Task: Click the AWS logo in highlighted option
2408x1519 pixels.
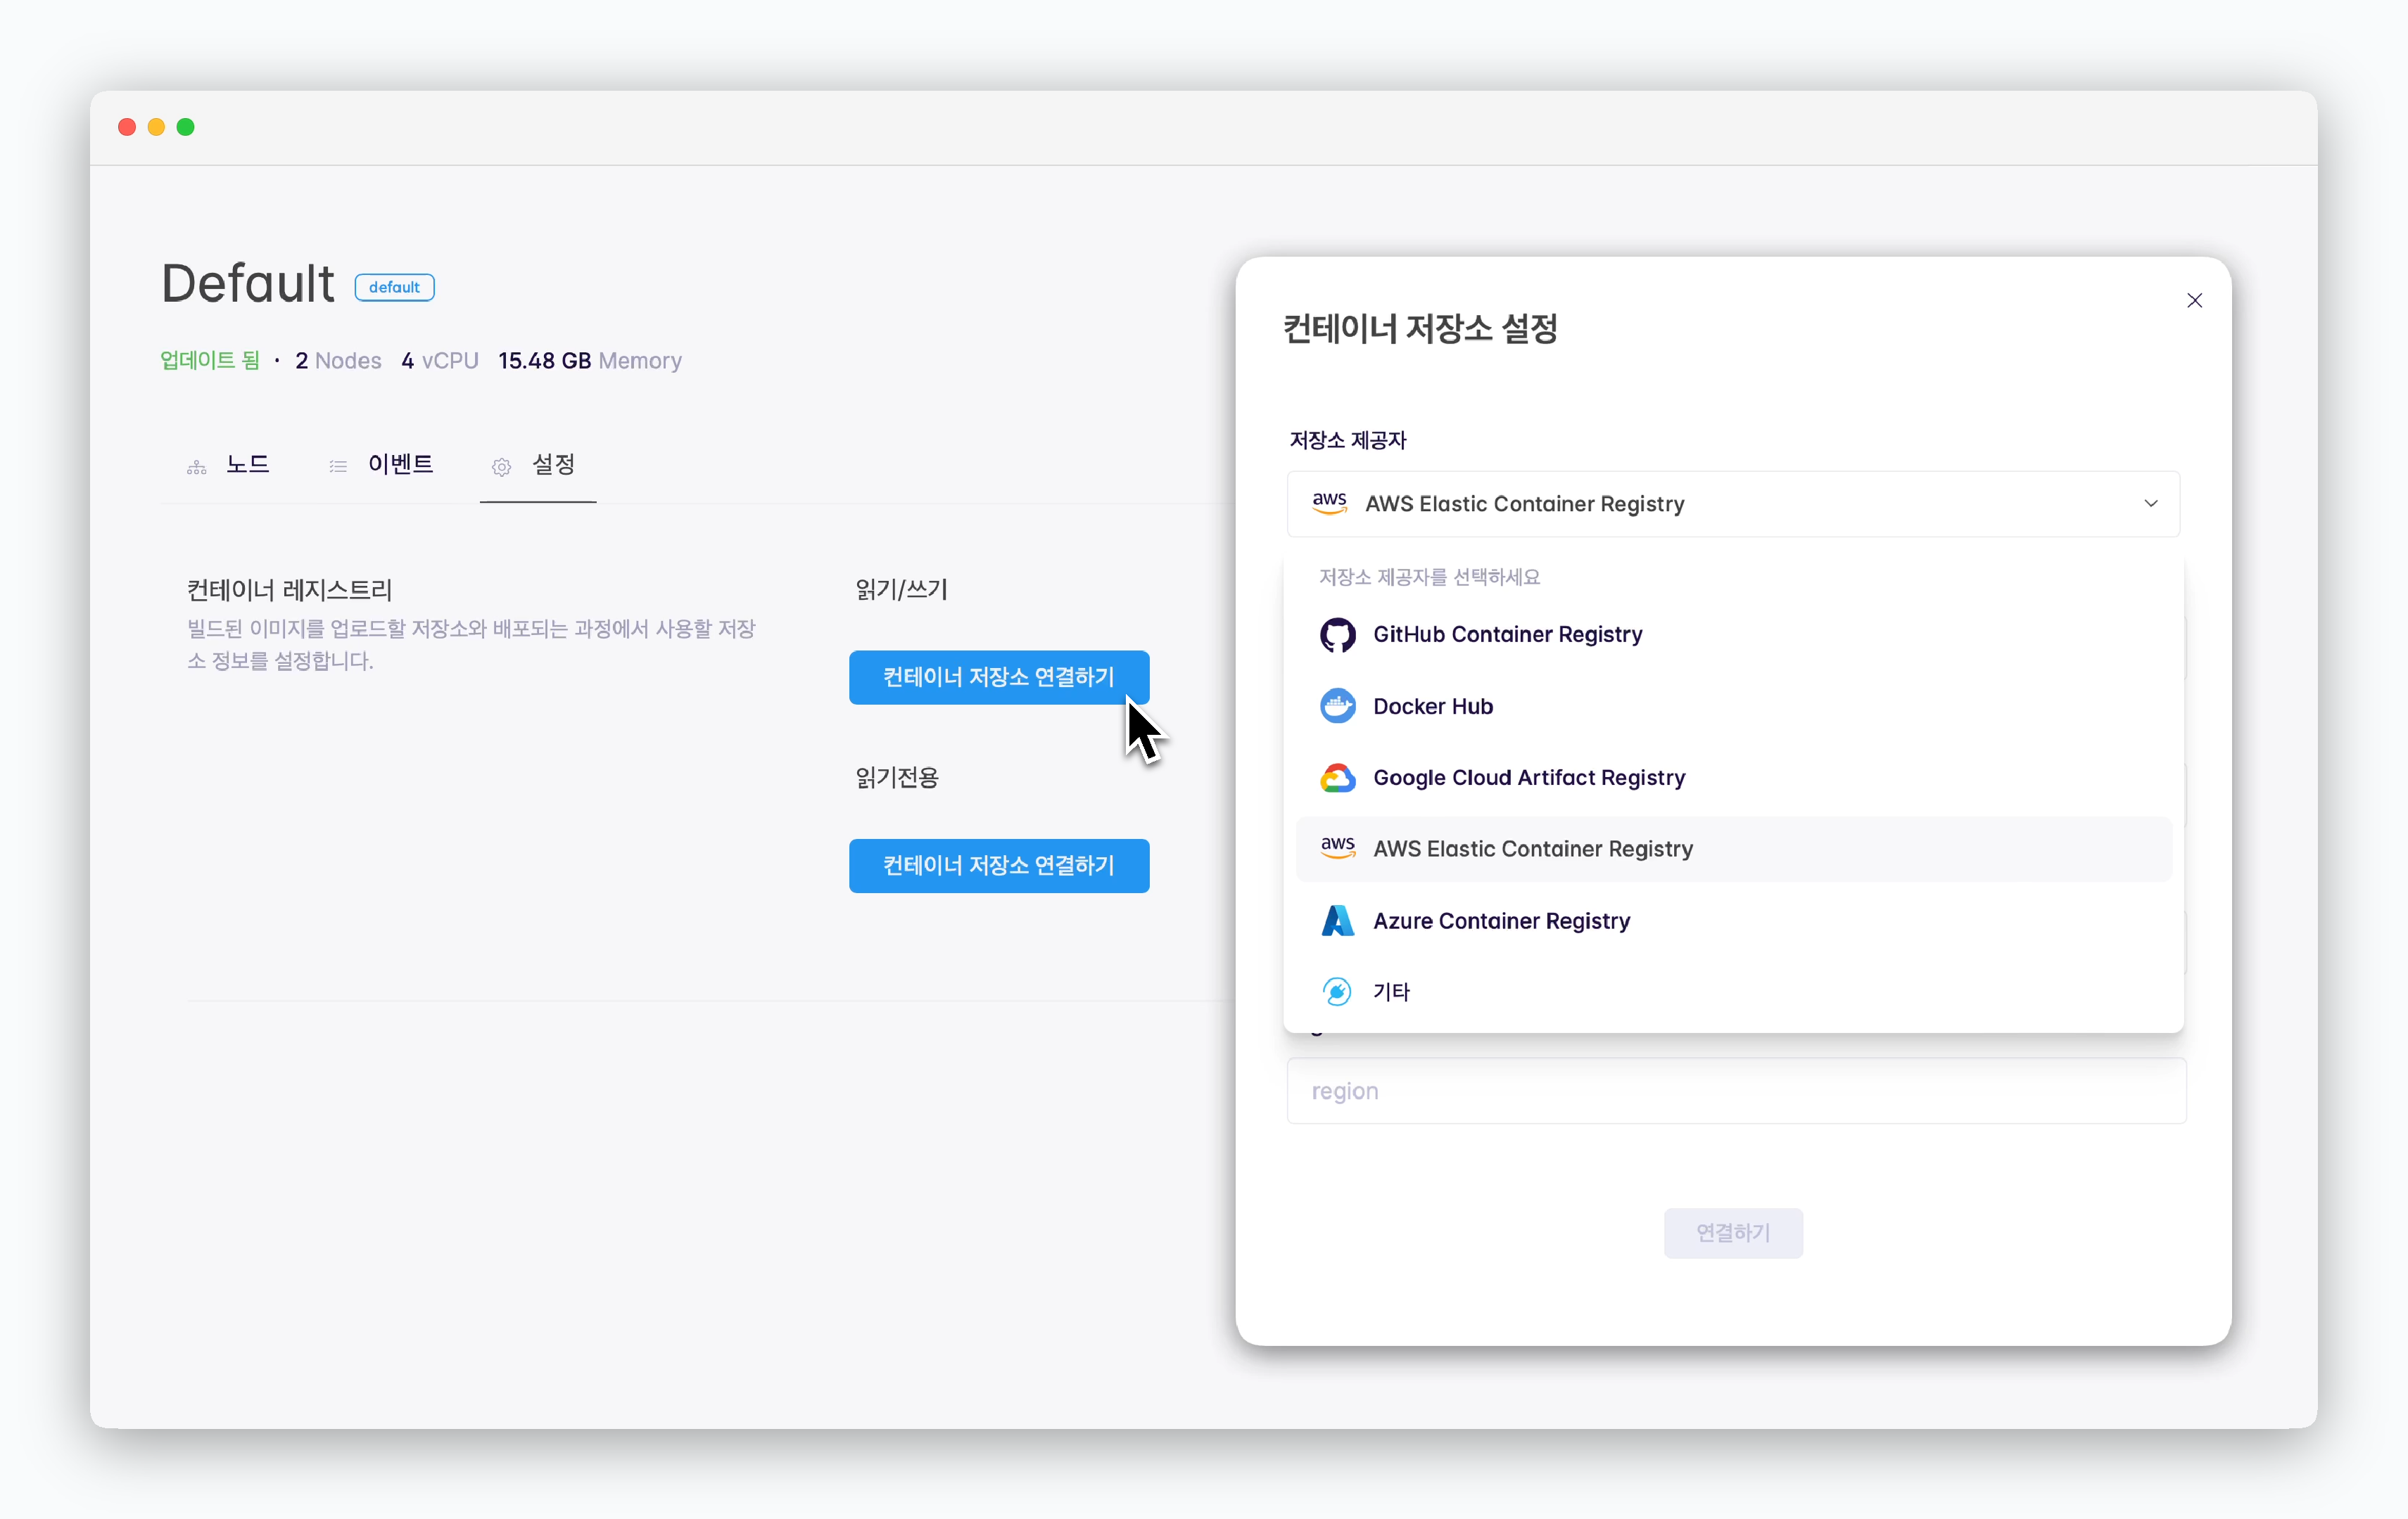Action: click(1337, 847)
